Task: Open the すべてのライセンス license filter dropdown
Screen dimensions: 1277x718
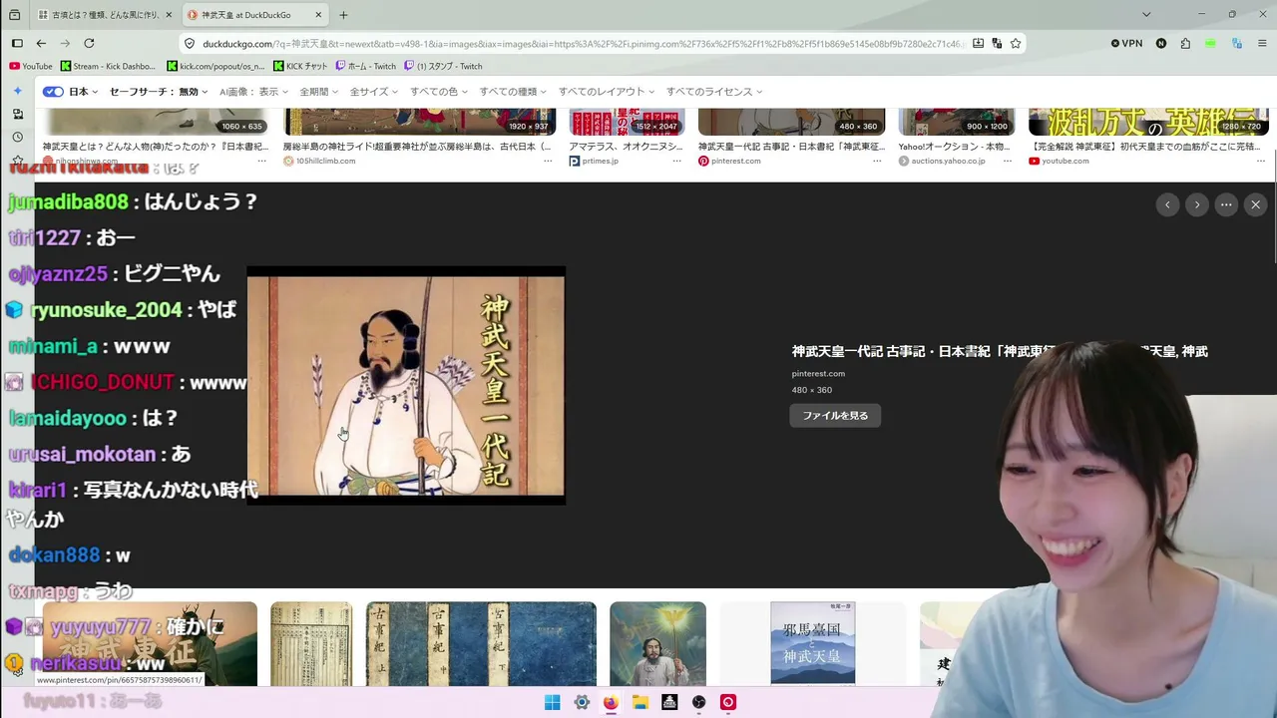Action: [714, 92]
